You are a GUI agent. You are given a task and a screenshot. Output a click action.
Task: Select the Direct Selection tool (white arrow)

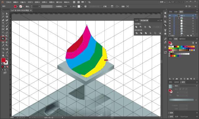coord(7,14)
